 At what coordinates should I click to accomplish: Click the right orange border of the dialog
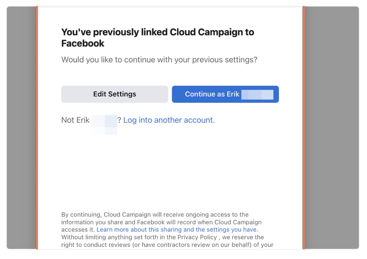click(x=304, y=128)
